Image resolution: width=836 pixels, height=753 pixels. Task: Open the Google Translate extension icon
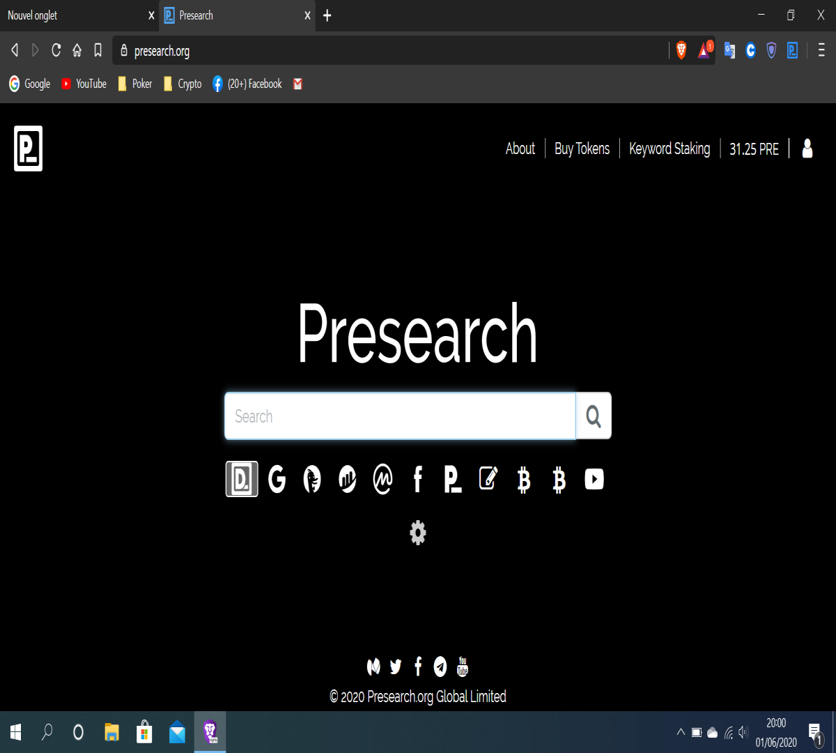pos(729,50)
